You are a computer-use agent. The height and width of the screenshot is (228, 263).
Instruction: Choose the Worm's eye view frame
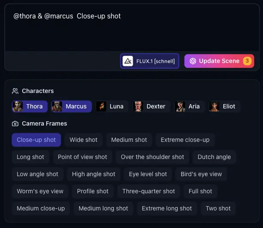tap(40, 191)
